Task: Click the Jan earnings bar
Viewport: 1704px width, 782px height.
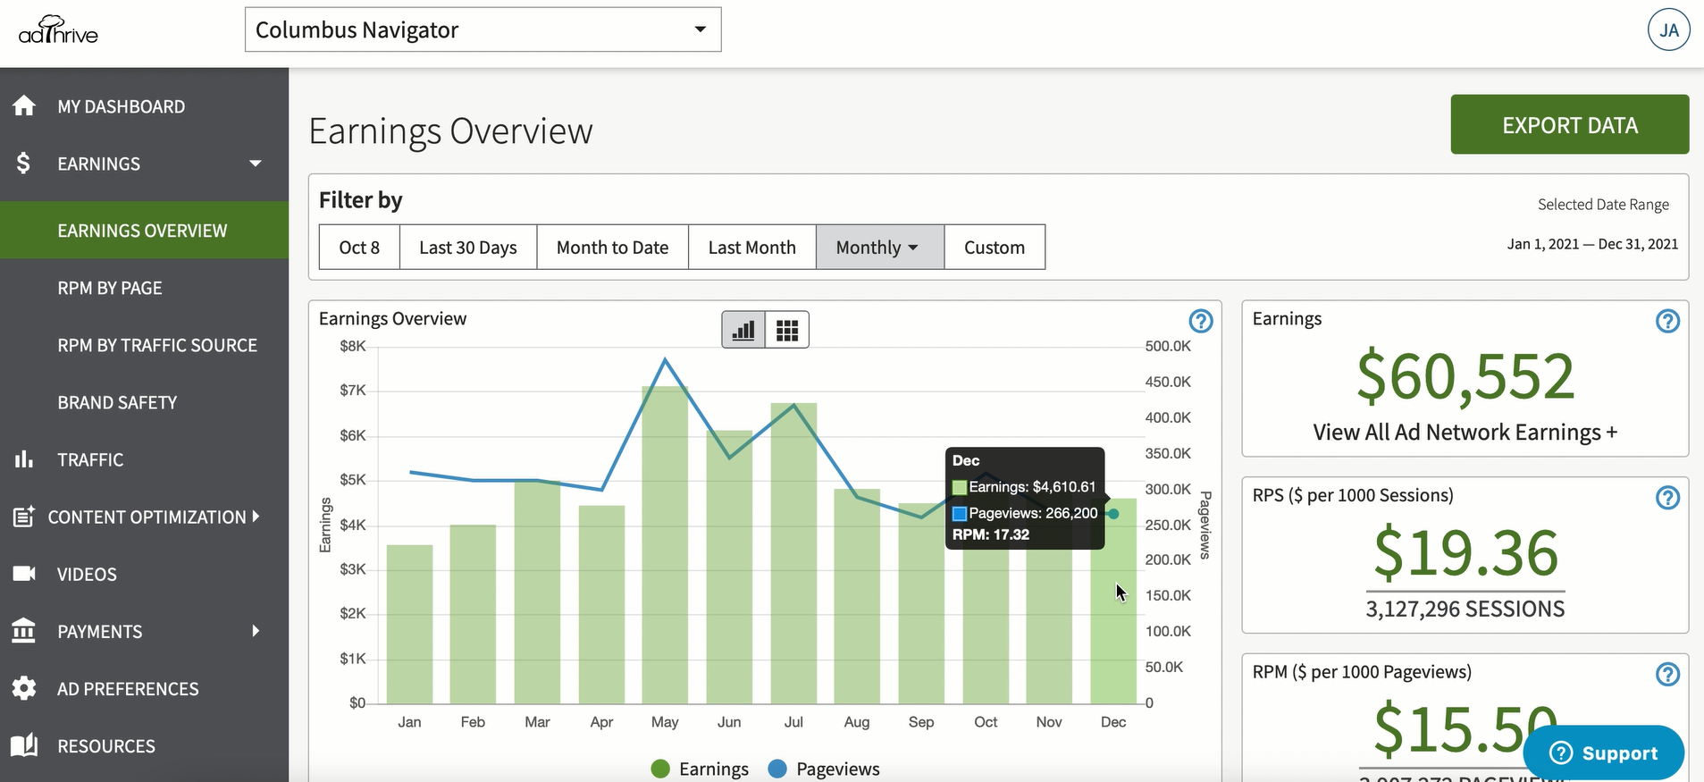Action: tap(409, 625)
